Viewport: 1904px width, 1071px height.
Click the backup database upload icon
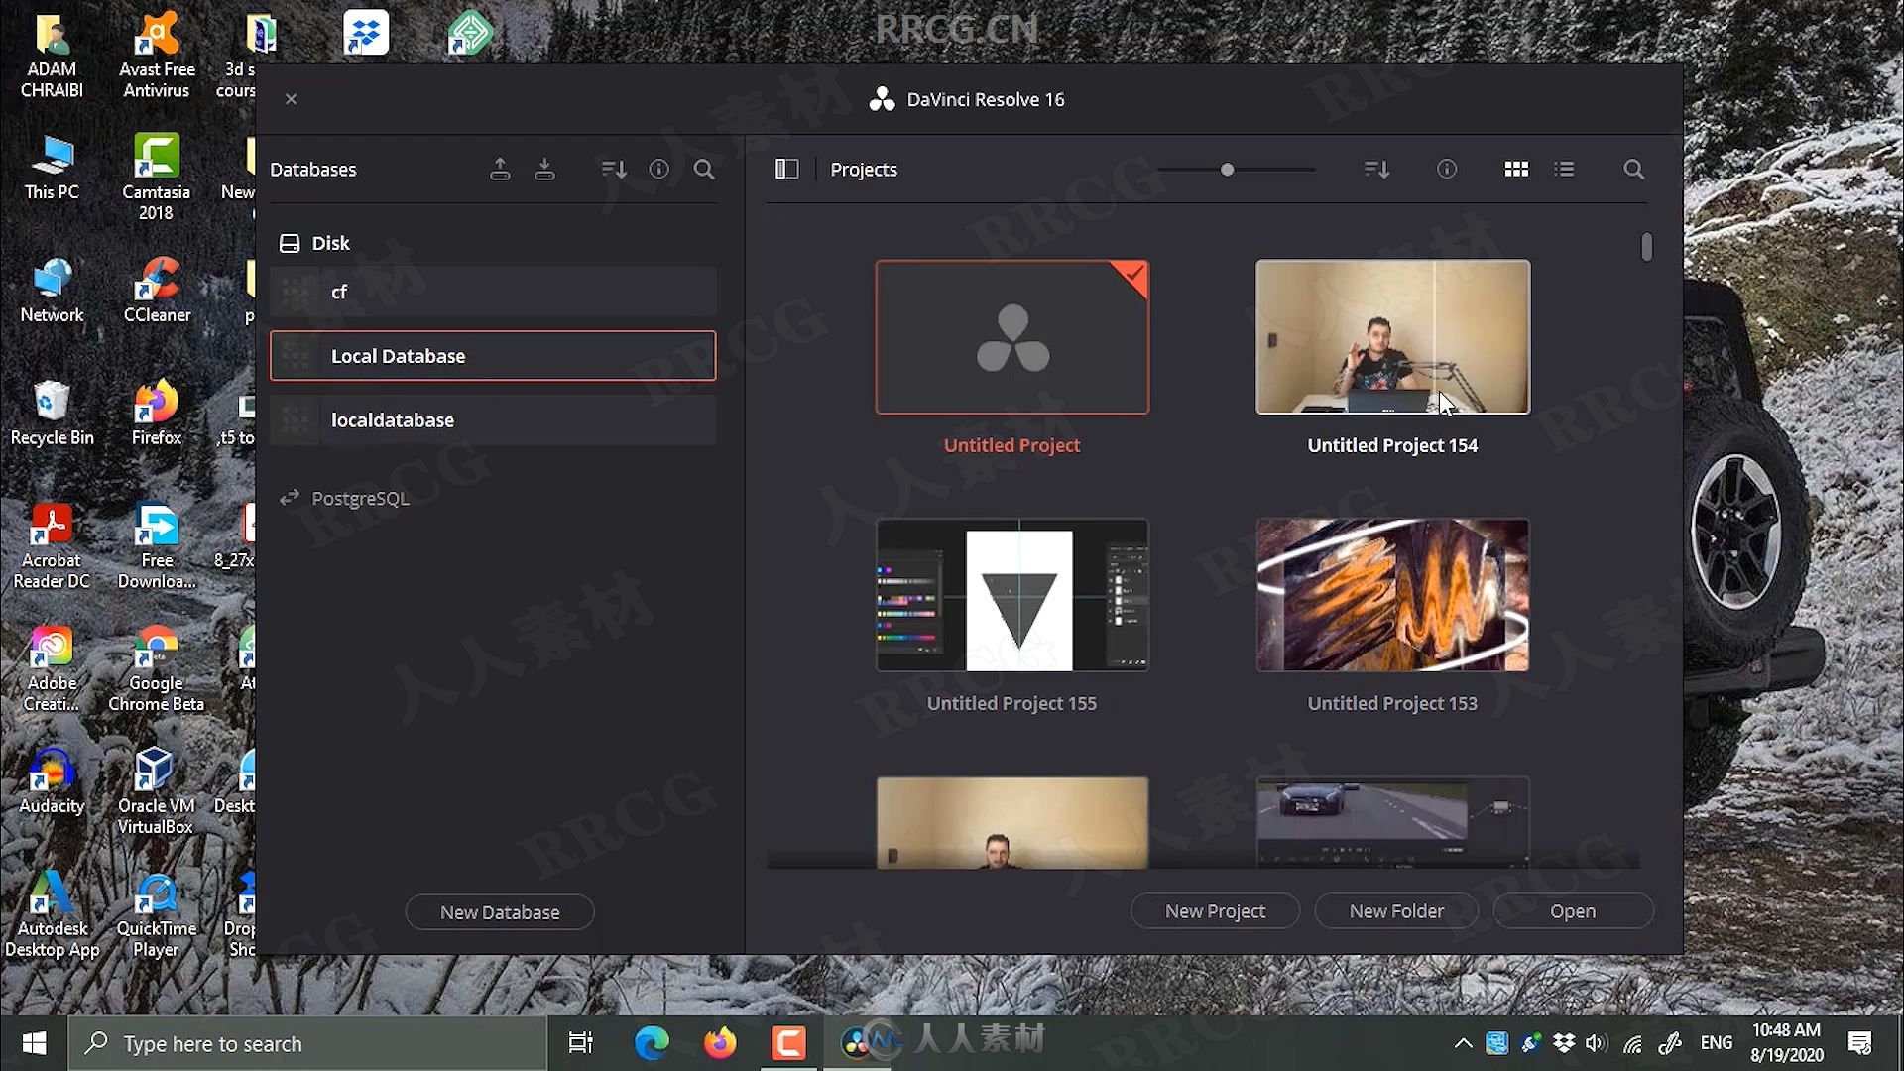[500, 170]
